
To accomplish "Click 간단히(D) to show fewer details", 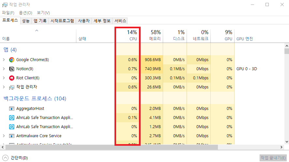I will 16,158.
